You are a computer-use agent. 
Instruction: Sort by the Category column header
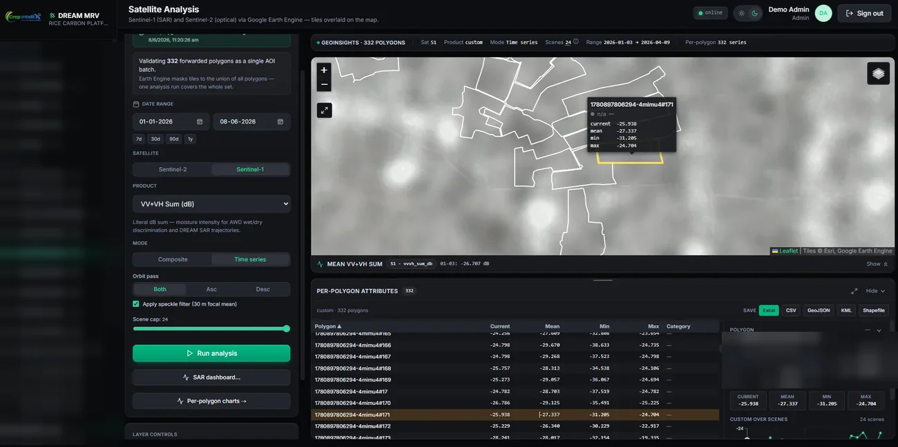pyautogui.click(x=678, y=326)
